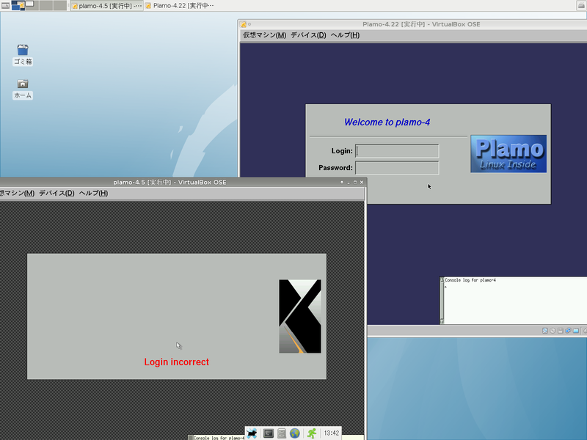Select the Plamo-4.22 taskbar entry
This screenshot has height=440, width=587.
point(180,6)
